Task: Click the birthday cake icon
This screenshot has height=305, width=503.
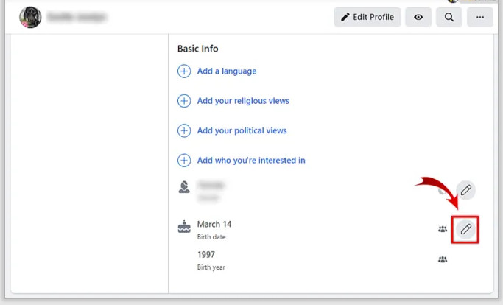Action: pos(184,227)
